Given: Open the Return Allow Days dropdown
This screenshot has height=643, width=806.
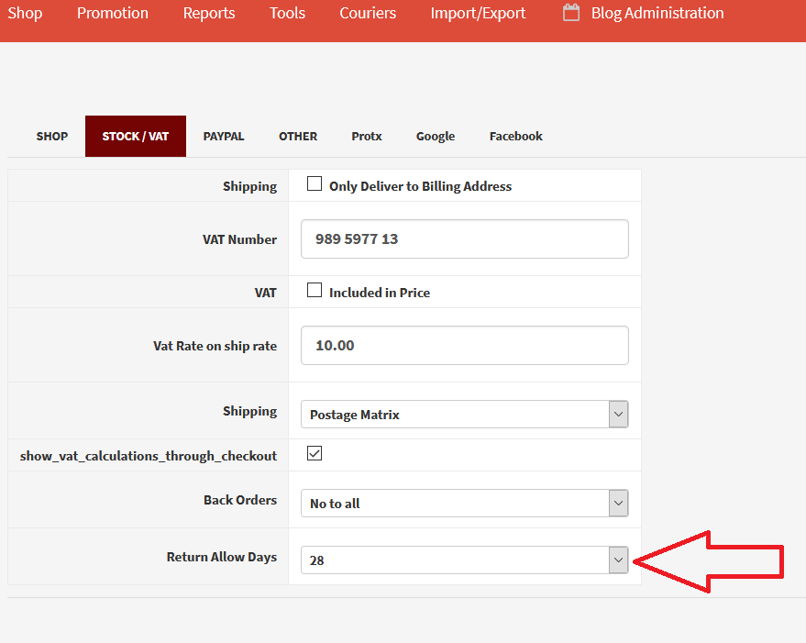Looking at the screenshot, I should (465, 560).
